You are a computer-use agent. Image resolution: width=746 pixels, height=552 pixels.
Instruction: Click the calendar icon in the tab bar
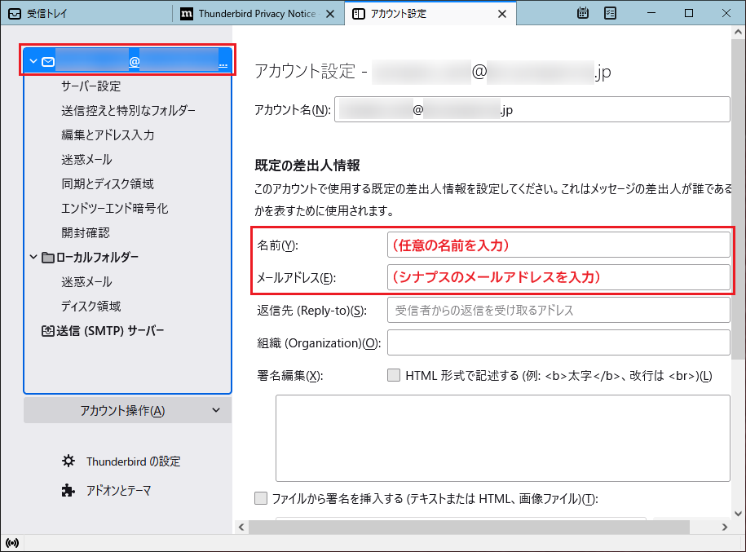(x=583, y=13)
